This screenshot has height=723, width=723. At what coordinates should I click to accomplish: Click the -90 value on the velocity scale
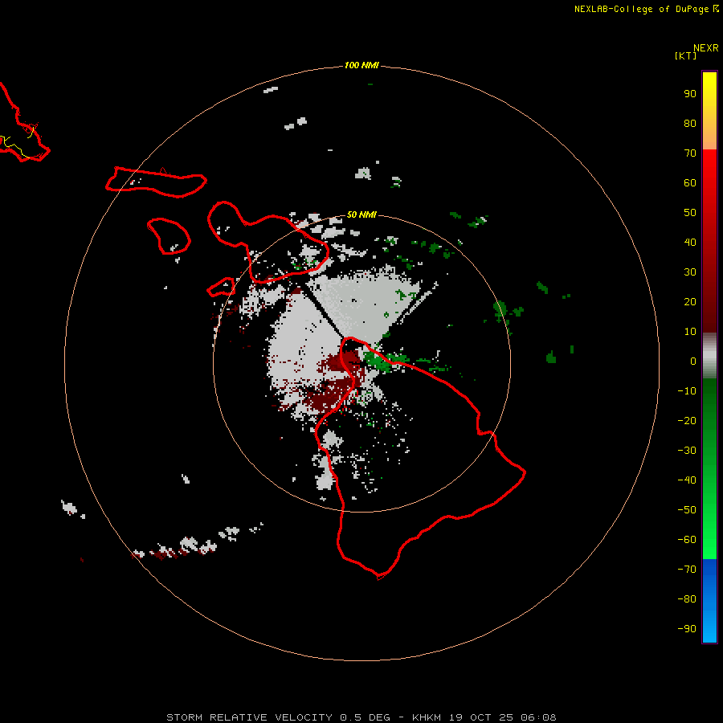pos(687,629)
